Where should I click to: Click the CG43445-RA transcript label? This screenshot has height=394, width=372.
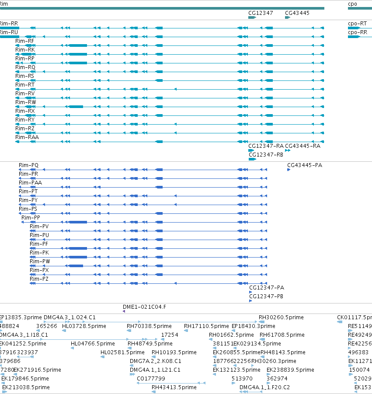(x=302, y=146)
